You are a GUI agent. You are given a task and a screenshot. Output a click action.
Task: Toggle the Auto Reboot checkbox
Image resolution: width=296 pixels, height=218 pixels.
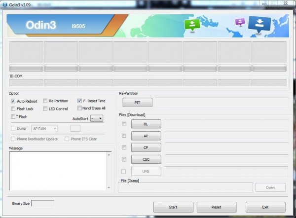point(13,101)
